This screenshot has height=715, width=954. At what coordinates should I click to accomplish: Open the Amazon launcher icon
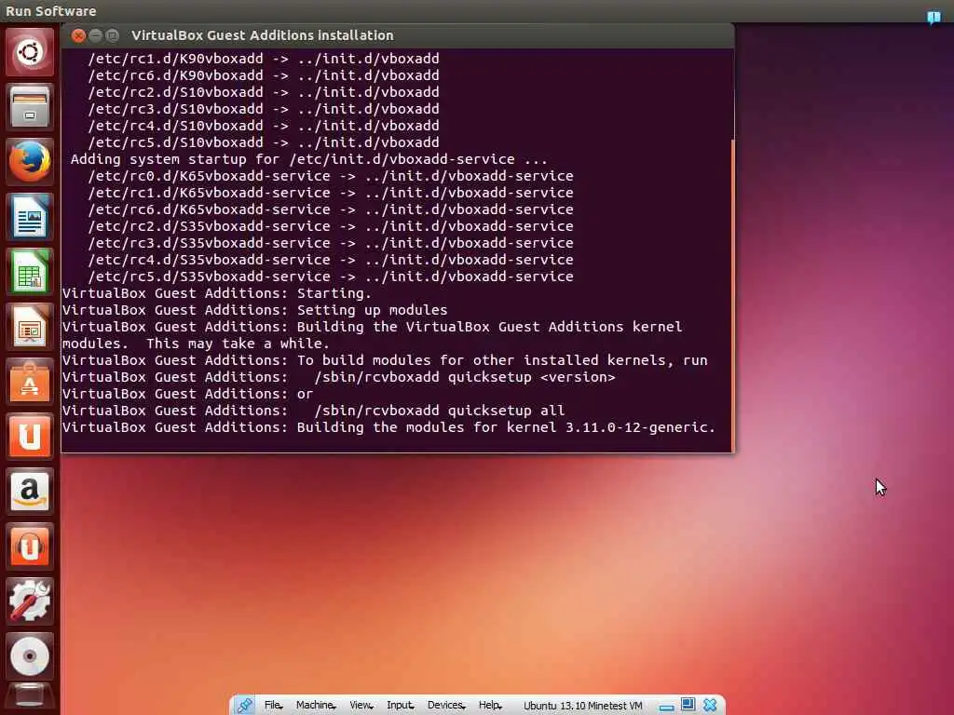point(29,492)
